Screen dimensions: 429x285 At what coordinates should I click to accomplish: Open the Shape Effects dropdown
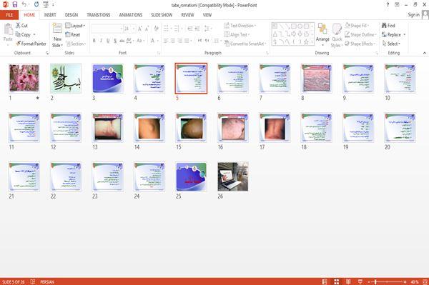coord(360,44)
